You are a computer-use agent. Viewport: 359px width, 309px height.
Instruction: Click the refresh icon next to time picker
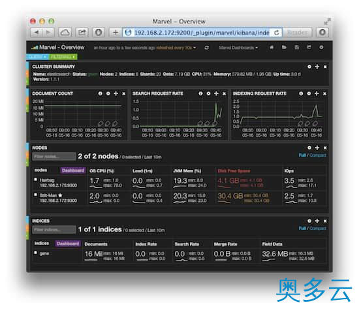[x=206, y=48]
